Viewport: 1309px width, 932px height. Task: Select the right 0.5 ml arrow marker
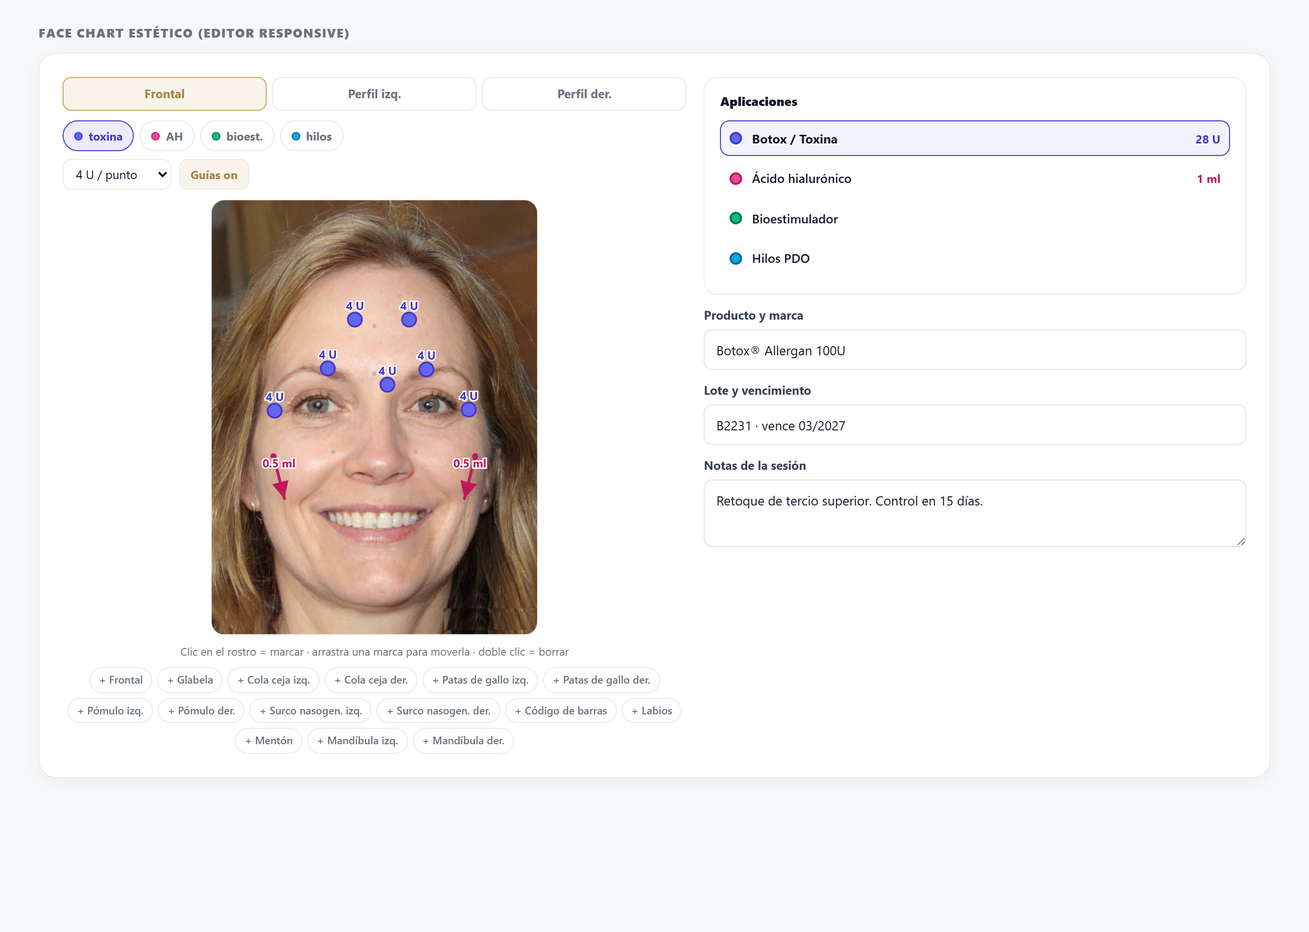click(x=470, y=477)
